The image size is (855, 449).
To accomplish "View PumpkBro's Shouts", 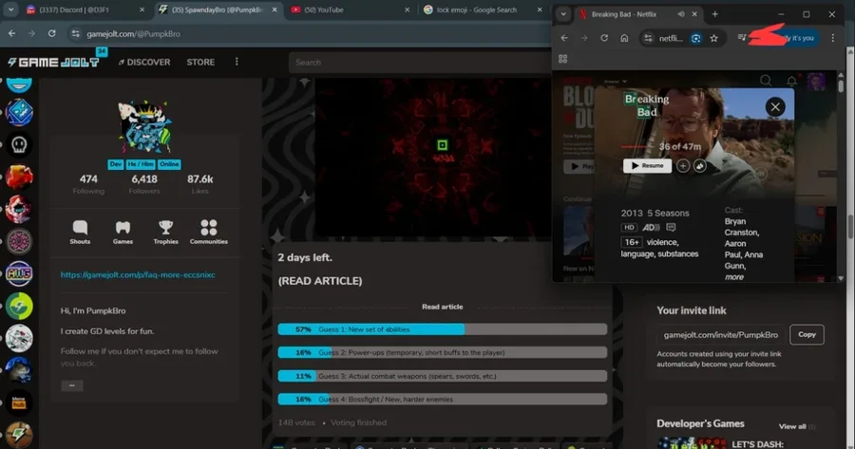I will tap(80, 232).
